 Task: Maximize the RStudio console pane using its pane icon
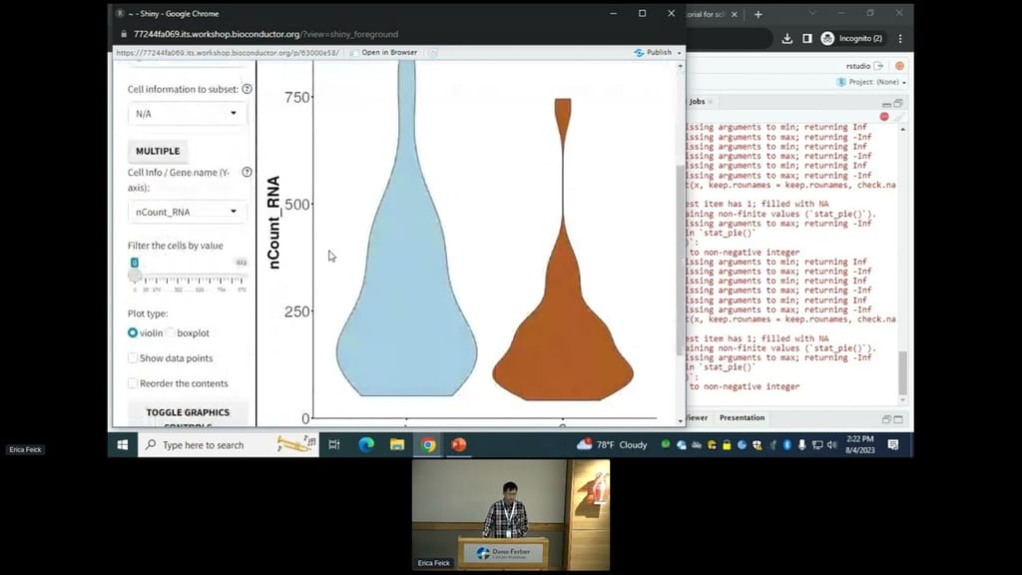coord(898,103)
